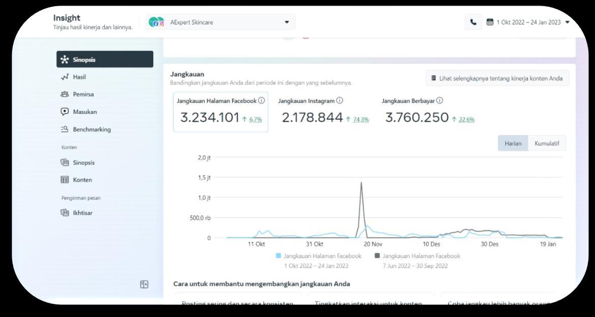Viewport: 595px width, 317px height.
Task: Click Lihat selengkapnya tentang kinerja konten Anda
Action: 497,78
